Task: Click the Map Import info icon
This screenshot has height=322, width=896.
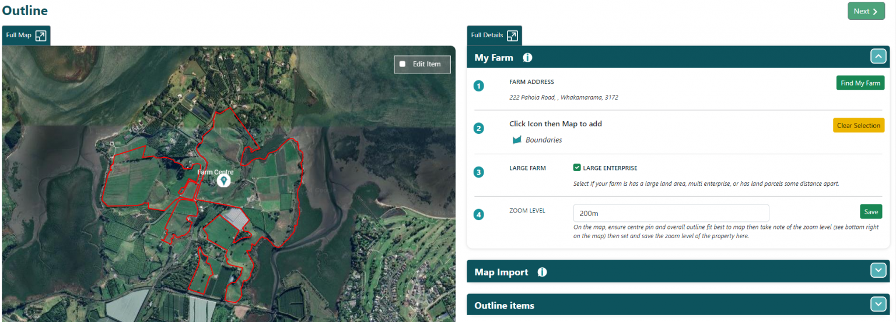Action: click(542, 272)
